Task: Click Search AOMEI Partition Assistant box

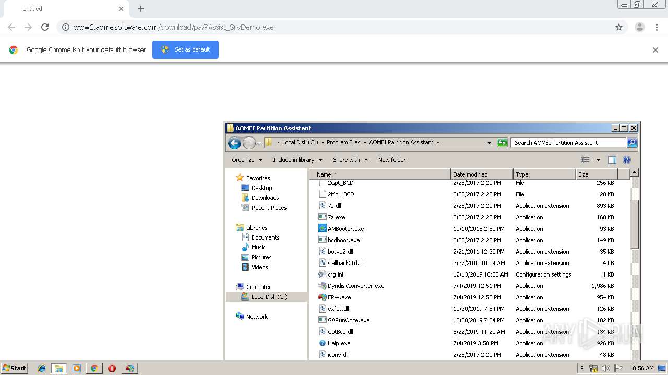Action: point(568,142)
